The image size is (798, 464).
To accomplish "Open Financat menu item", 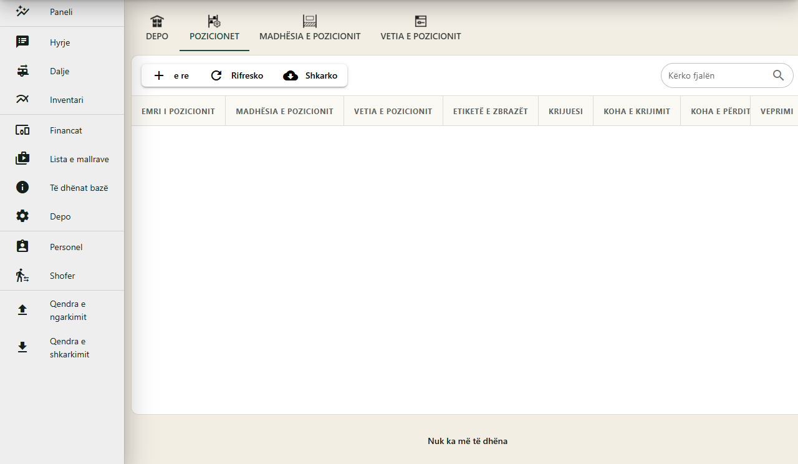I will 62,130.
